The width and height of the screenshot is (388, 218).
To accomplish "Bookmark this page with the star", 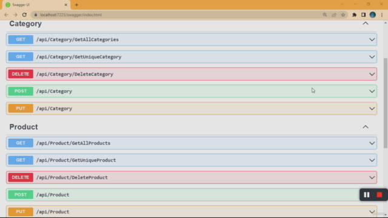I will tap(343, 15).
